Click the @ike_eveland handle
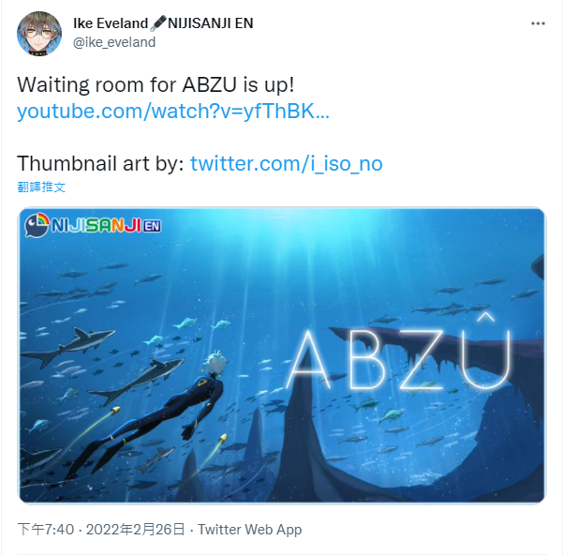This screenshot has width=563, height=555. click(x=114, y=42)
